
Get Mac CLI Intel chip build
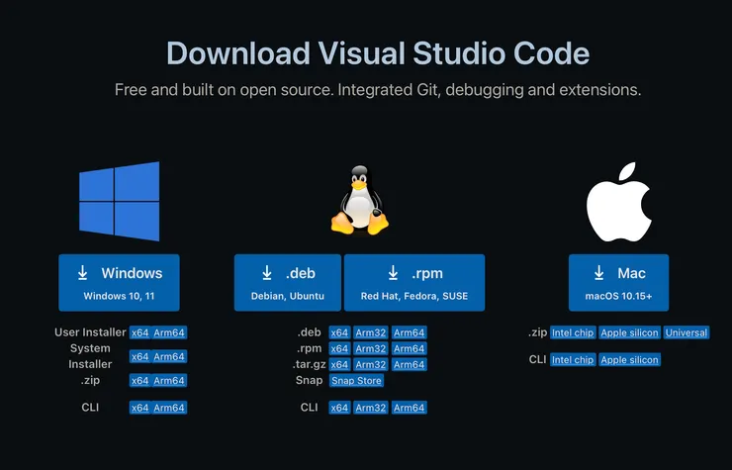click(x=573, y=360)
